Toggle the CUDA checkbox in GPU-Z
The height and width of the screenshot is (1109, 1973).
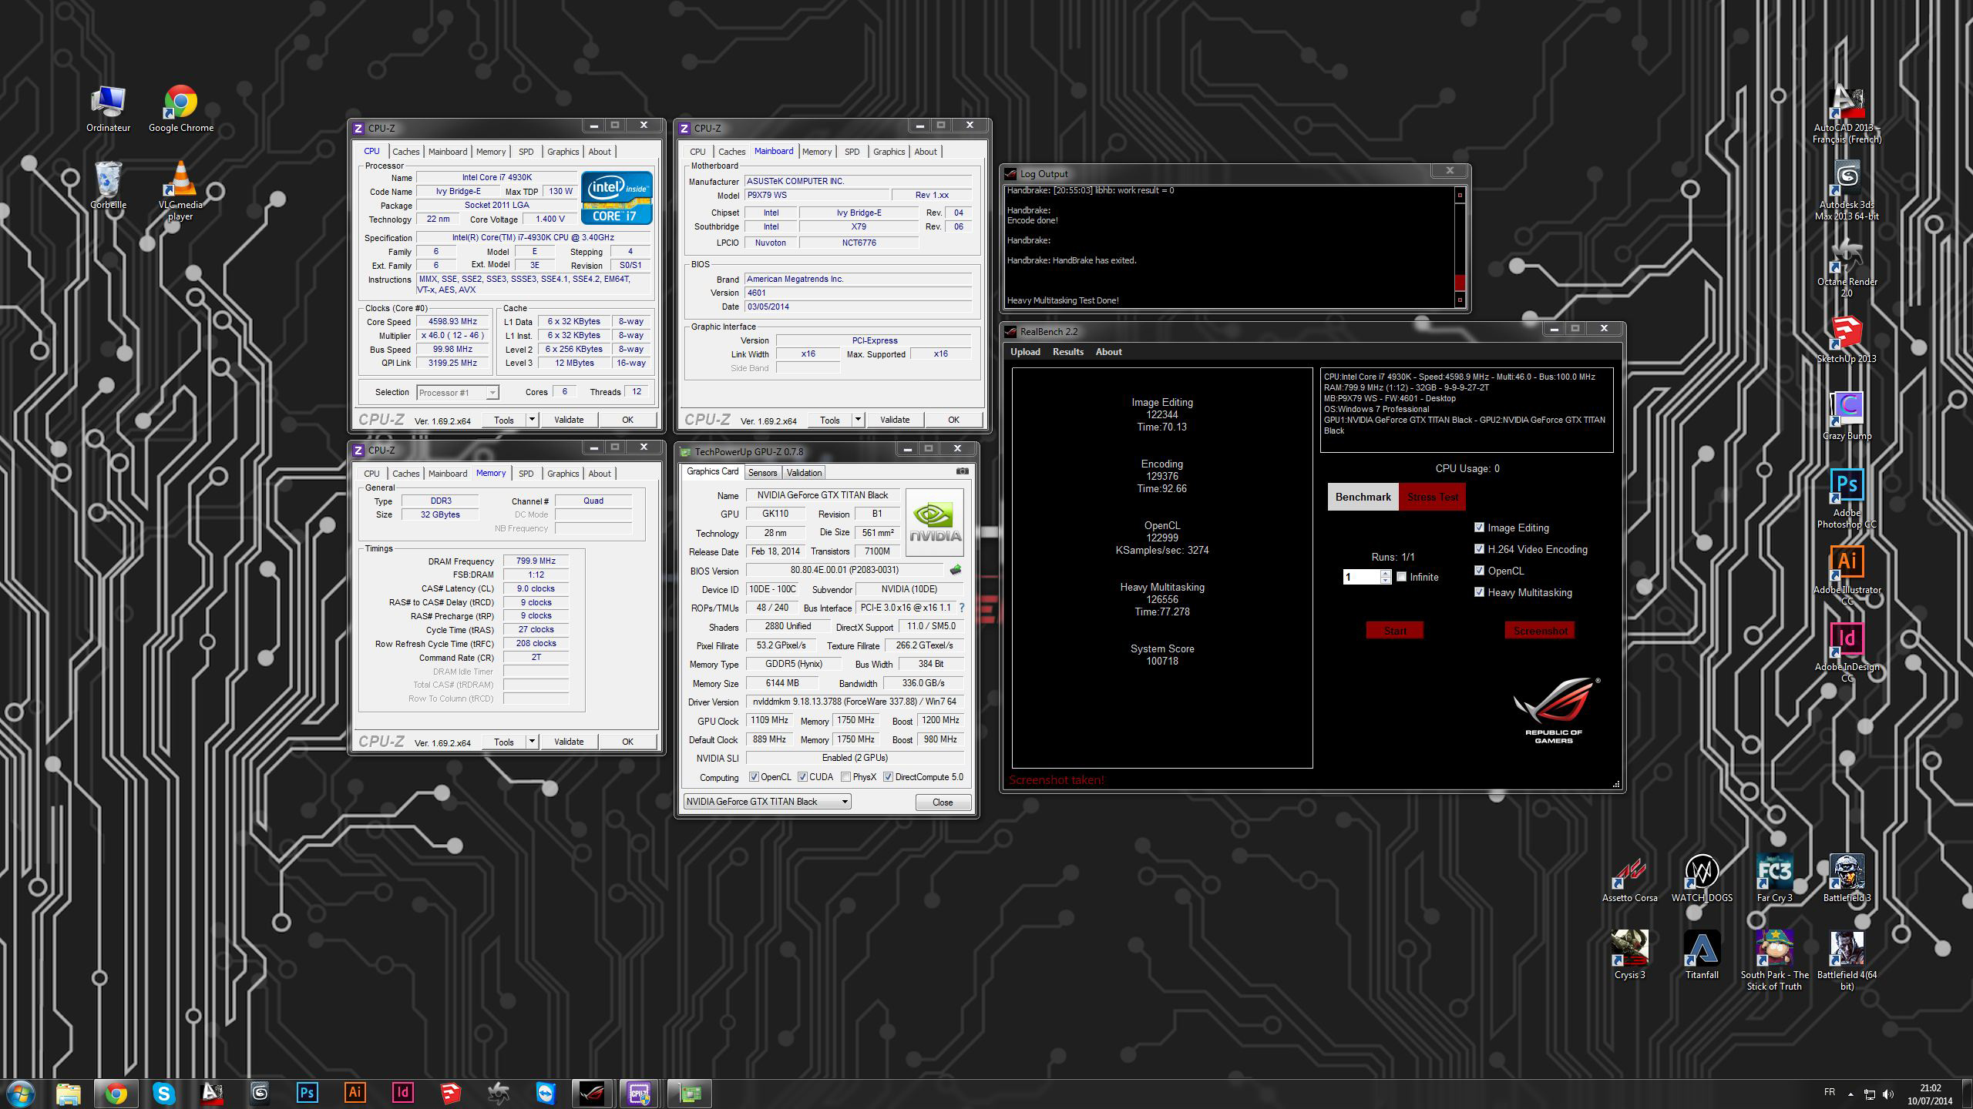802,777
